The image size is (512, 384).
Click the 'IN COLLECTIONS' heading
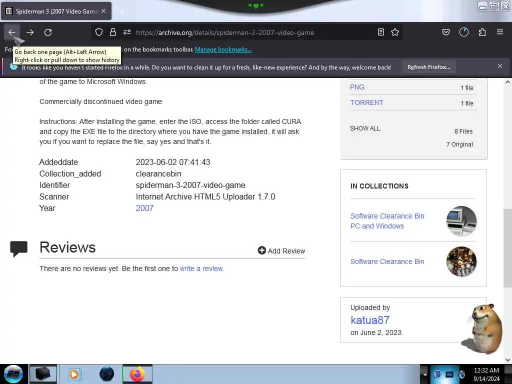click(x=379, y=186)
